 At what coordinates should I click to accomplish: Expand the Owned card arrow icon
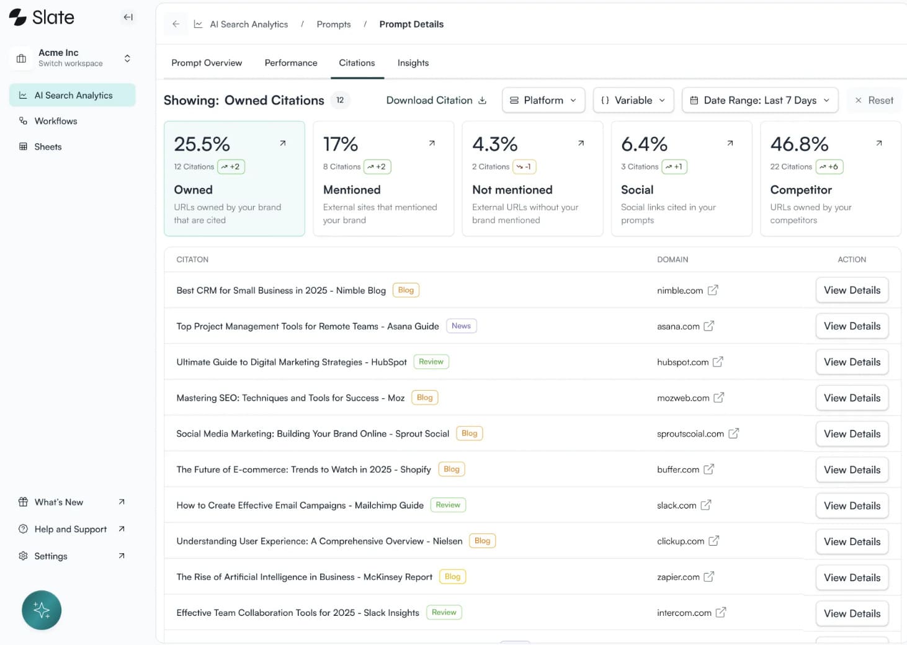click(283, 143)
